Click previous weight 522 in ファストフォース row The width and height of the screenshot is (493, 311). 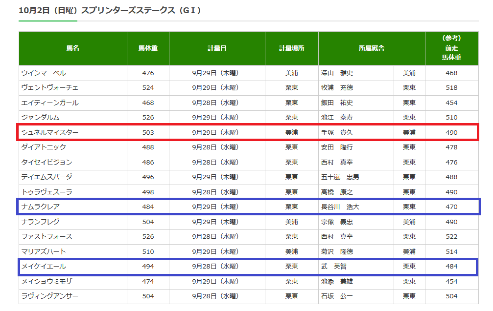(451, 237)
